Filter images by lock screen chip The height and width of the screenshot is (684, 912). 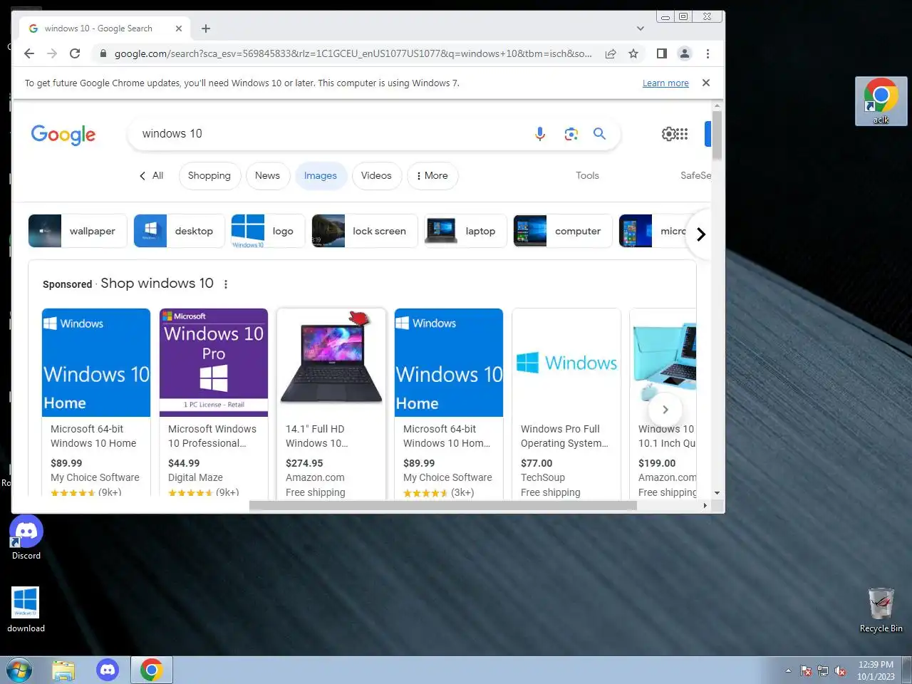click(x=365, y=231)
